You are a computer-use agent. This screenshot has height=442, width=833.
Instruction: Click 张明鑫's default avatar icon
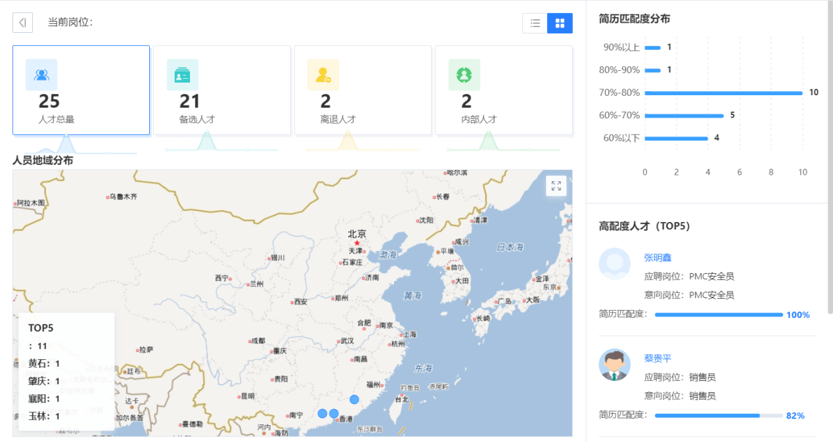[x=614, y=263]
